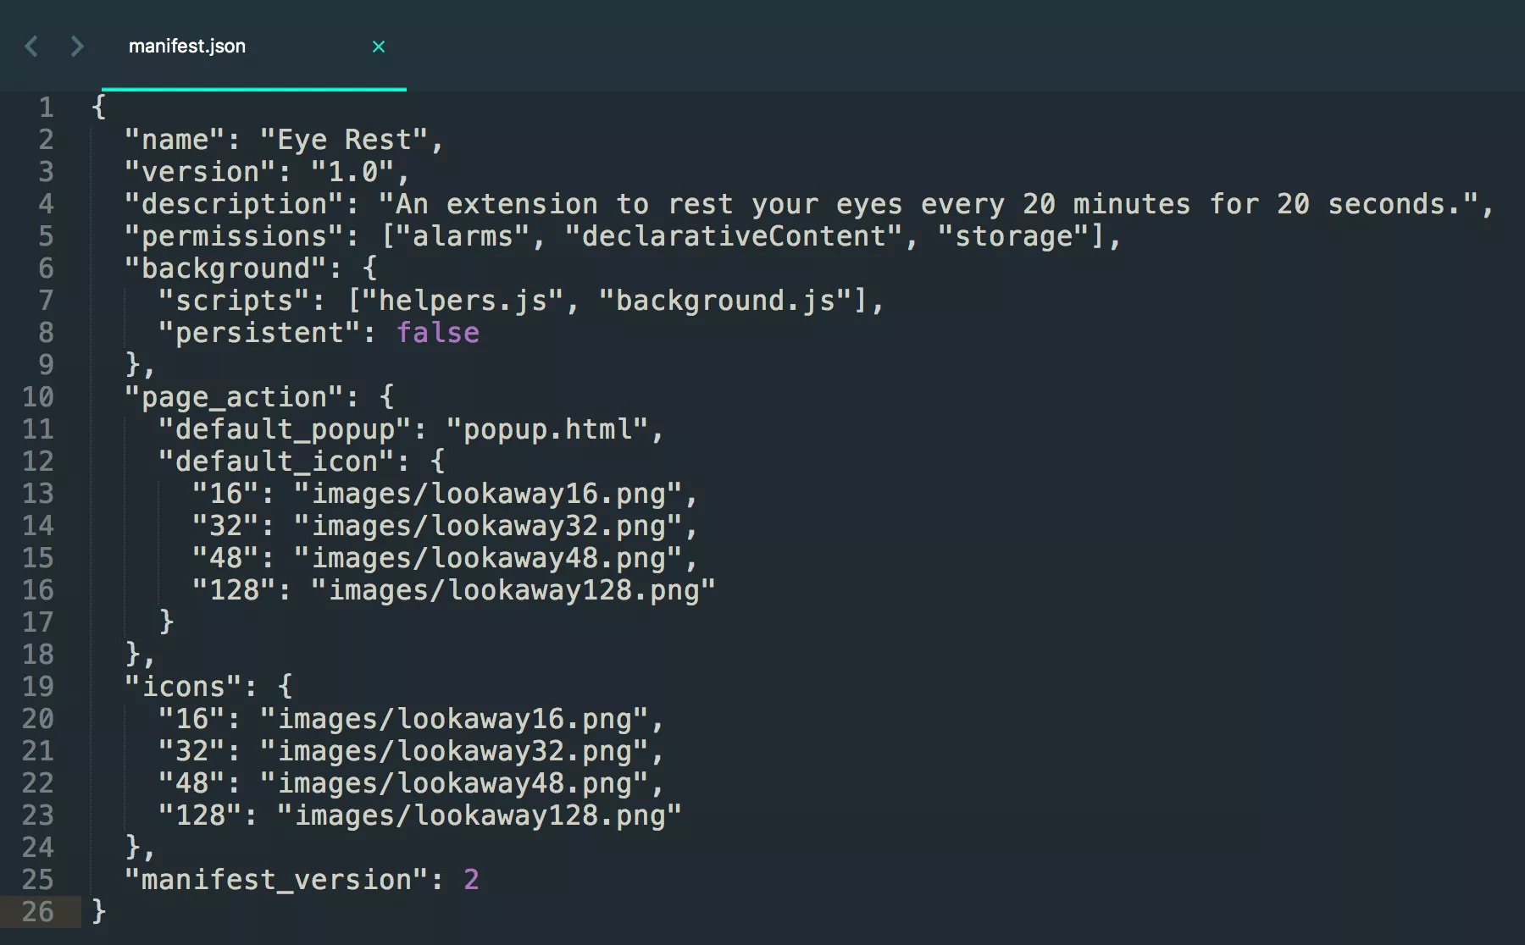Click the "background.js" script entry
1525x945 pixels.
click(x=725, y=301)
